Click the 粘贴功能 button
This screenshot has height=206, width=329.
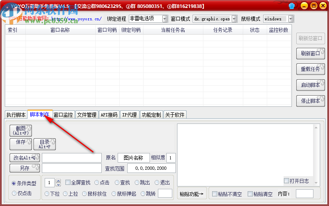tap(192, 194)
